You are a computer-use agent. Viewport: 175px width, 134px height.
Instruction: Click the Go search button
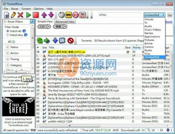170,15
